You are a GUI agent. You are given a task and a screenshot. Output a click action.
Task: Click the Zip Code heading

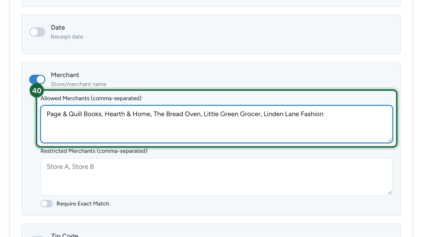coord(65,235)
